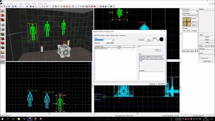Click the Abbrechen button
The image size is (215, 121).
coord(153,84)
